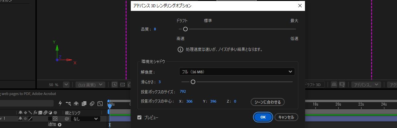The image size is (397, 128).
Task: Click the 滑らかさ slider handle
Action: coord(193,82)
